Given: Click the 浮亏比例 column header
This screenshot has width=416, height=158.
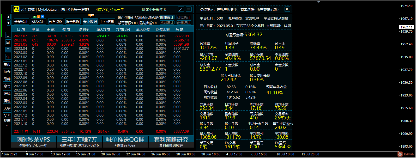Looking at the screenshot, I should point(123,29).
